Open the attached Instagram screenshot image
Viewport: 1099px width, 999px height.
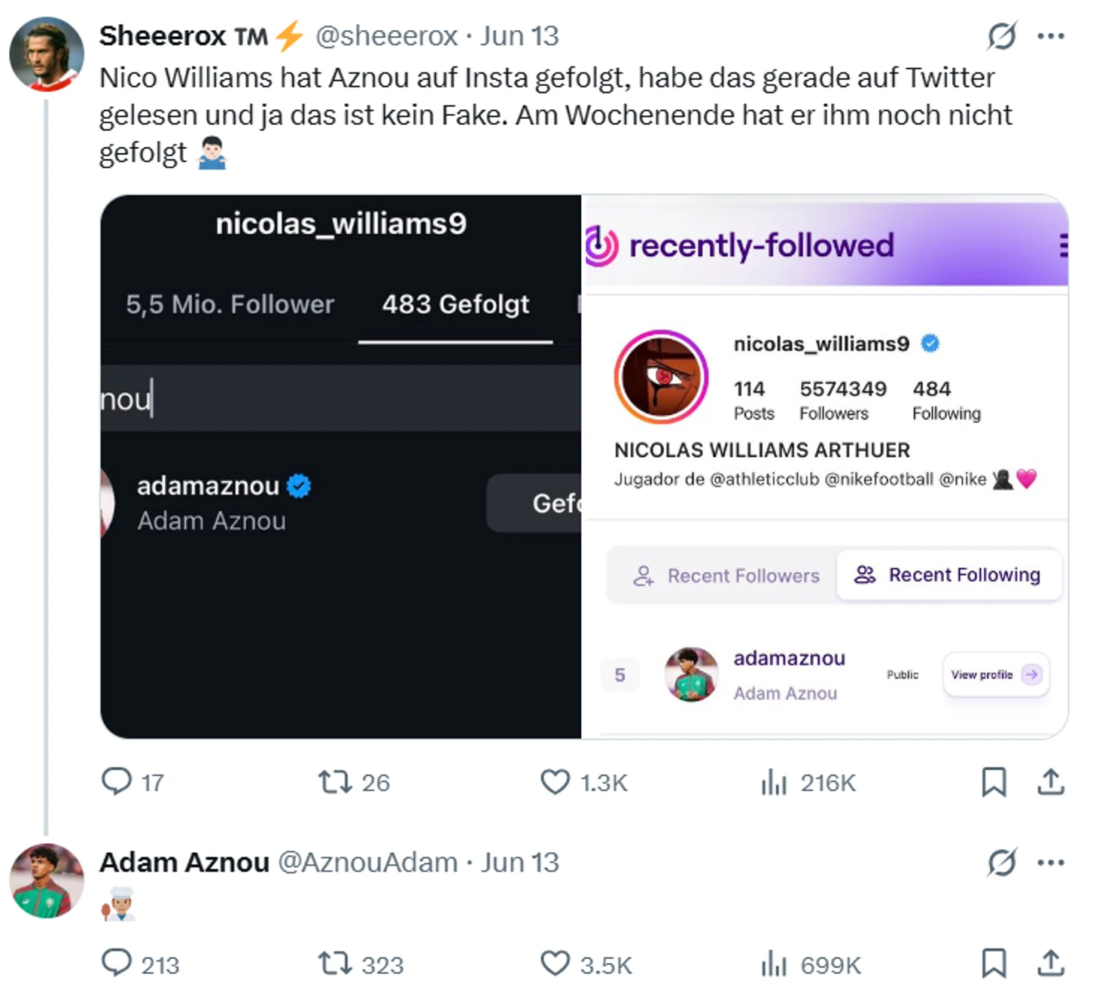click(x=583, y=467)
